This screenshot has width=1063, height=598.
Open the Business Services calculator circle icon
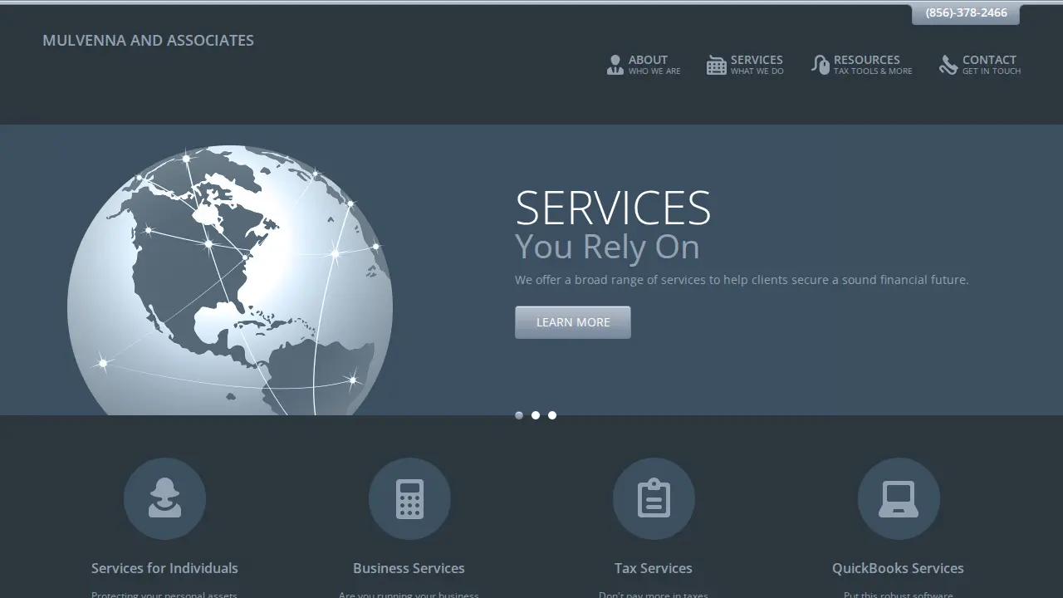[409, 498]
